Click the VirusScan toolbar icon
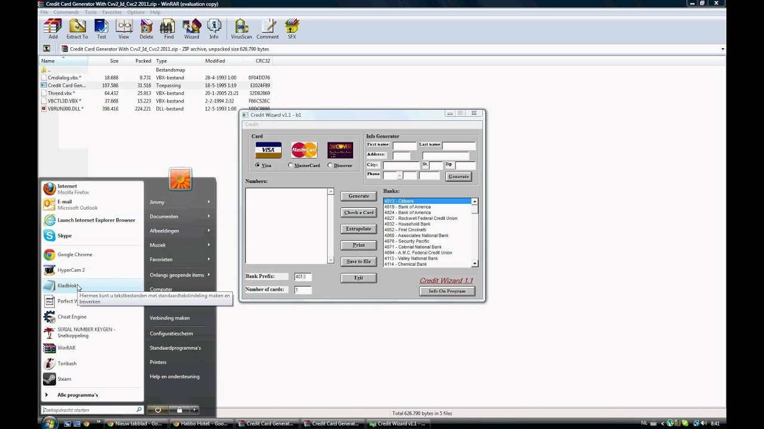Viewport: 764px width, 429px height. (241, 29)
